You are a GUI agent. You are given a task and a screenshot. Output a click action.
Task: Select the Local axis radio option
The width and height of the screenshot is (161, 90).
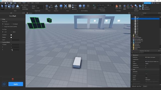(x=3, y=32)
